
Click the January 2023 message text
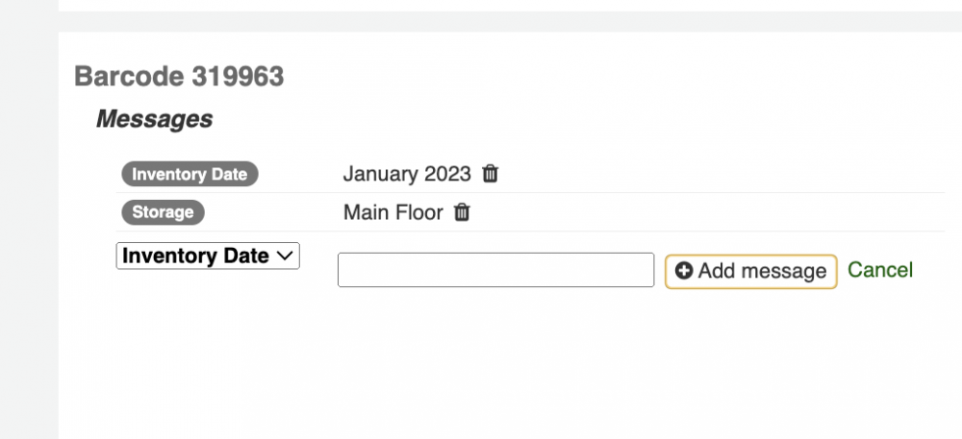(407, 174)
